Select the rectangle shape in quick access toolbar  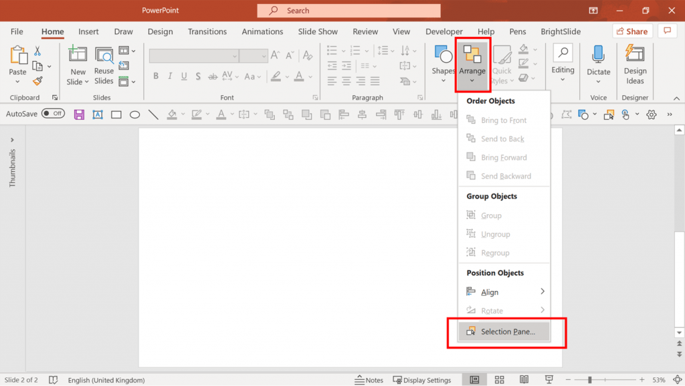[116, 114]
